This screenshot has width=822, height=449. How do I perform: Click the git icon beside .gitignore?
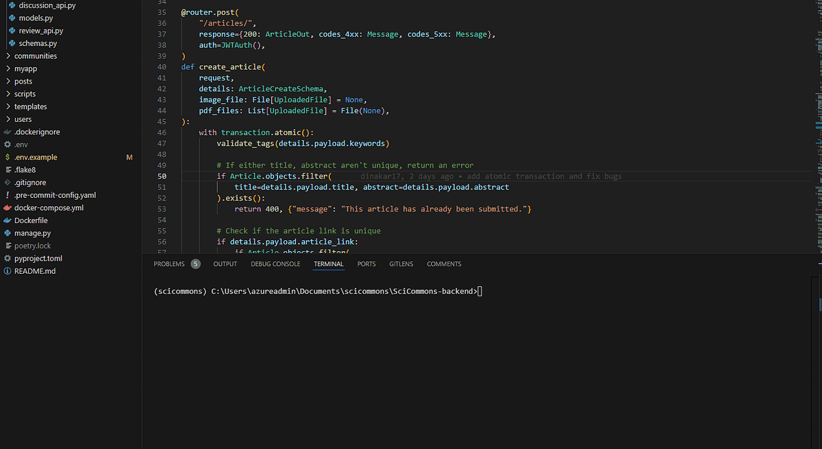click(7, 182)
